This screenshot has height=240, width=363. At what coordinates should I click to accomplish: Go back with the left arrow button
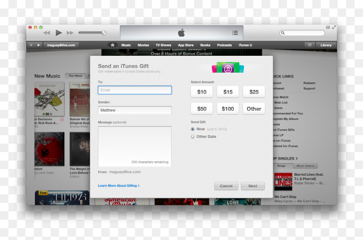31,45
